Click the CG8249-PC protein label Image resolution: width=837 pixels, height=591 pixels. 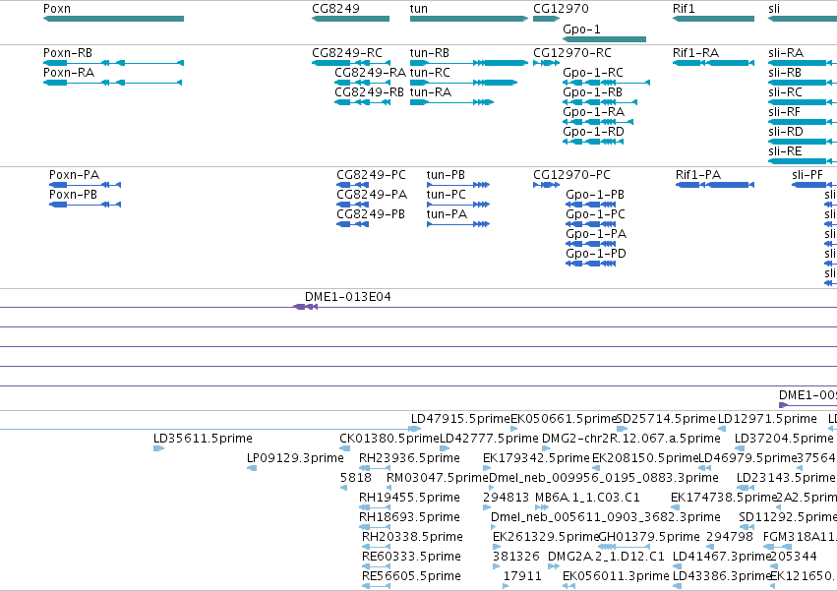coord(371,175)
